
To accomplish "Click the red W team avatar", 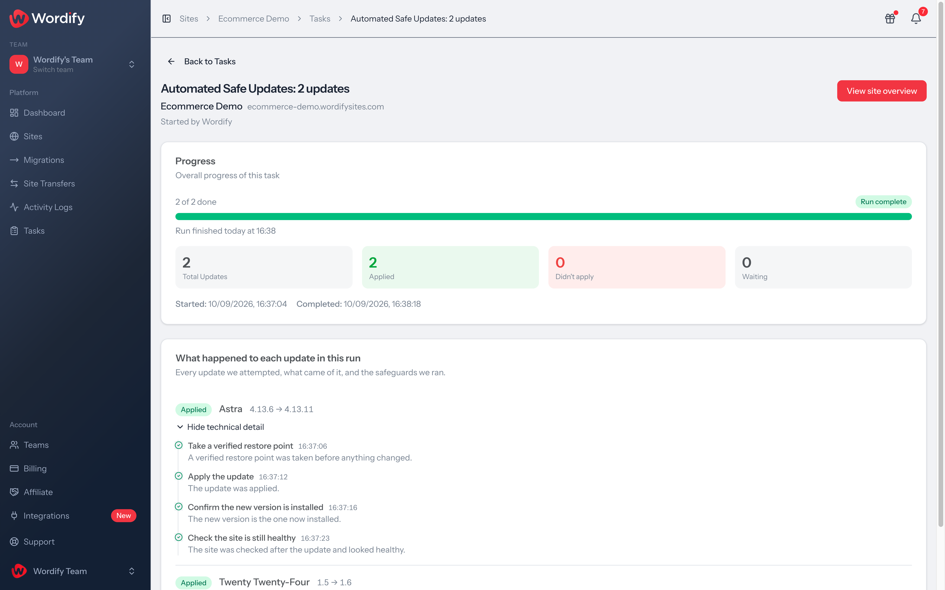I will click(19, 64).
